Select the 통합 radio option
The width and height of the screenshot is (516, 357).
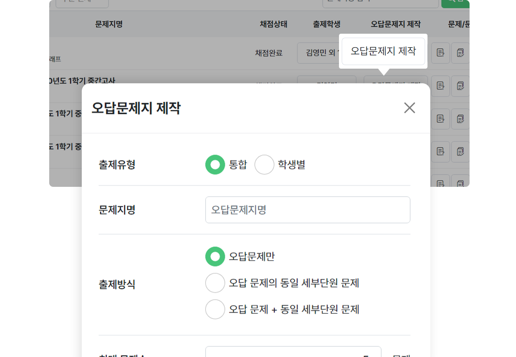(x=215, y=165)
